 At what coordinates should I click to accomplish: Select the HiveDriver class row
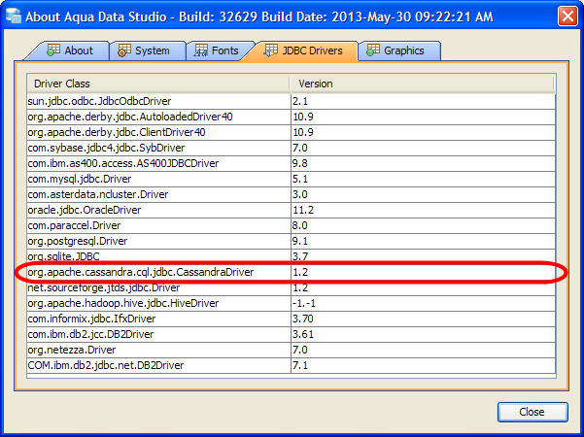(292, 303)
